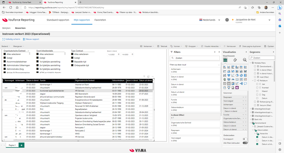The height and width of the screenshot is (153, 284).
Task: Click the Filters pane Zoeken field
Action: point(195,58)
